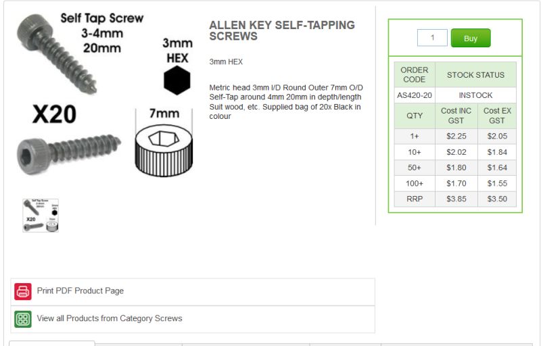Open the Print PDF Product Page link
The width and height of the screenshot is (541, 346).
pos(80,291)
